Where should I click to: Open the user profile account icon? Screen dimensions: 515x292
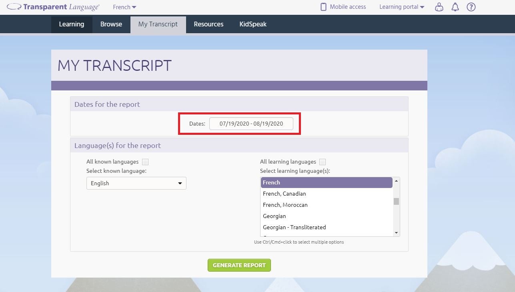[439, 7]
